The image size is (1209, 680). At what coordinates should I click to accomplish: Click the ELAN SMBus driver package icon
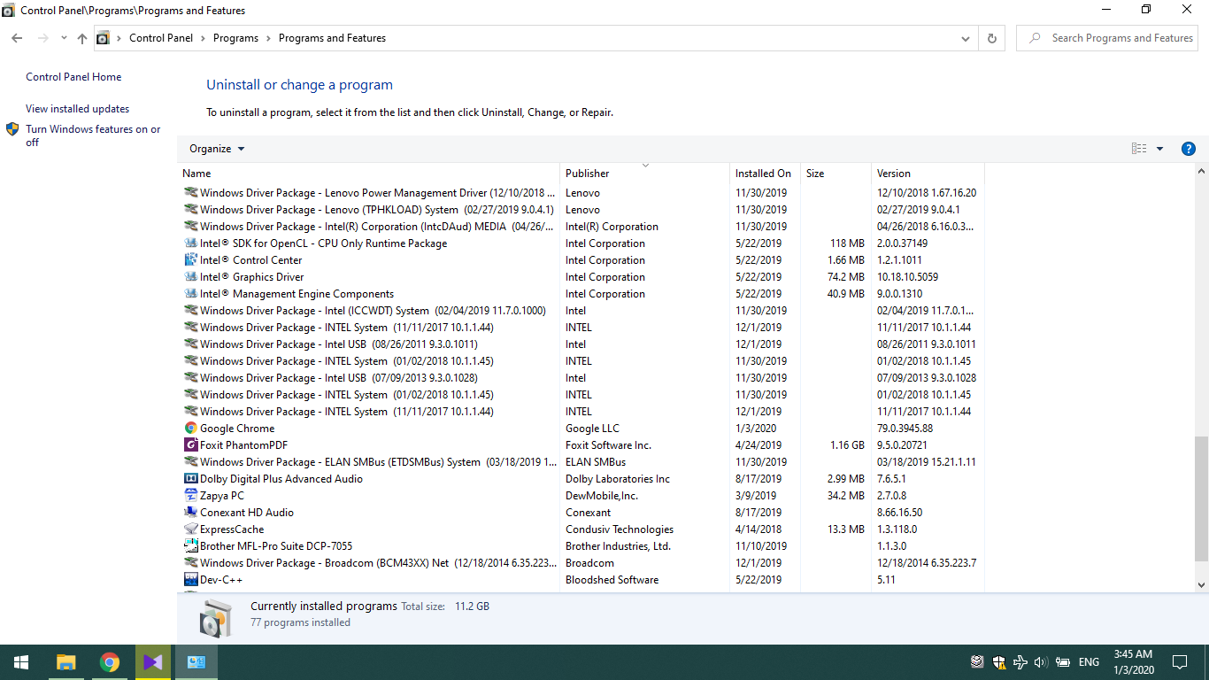point(190,462)
